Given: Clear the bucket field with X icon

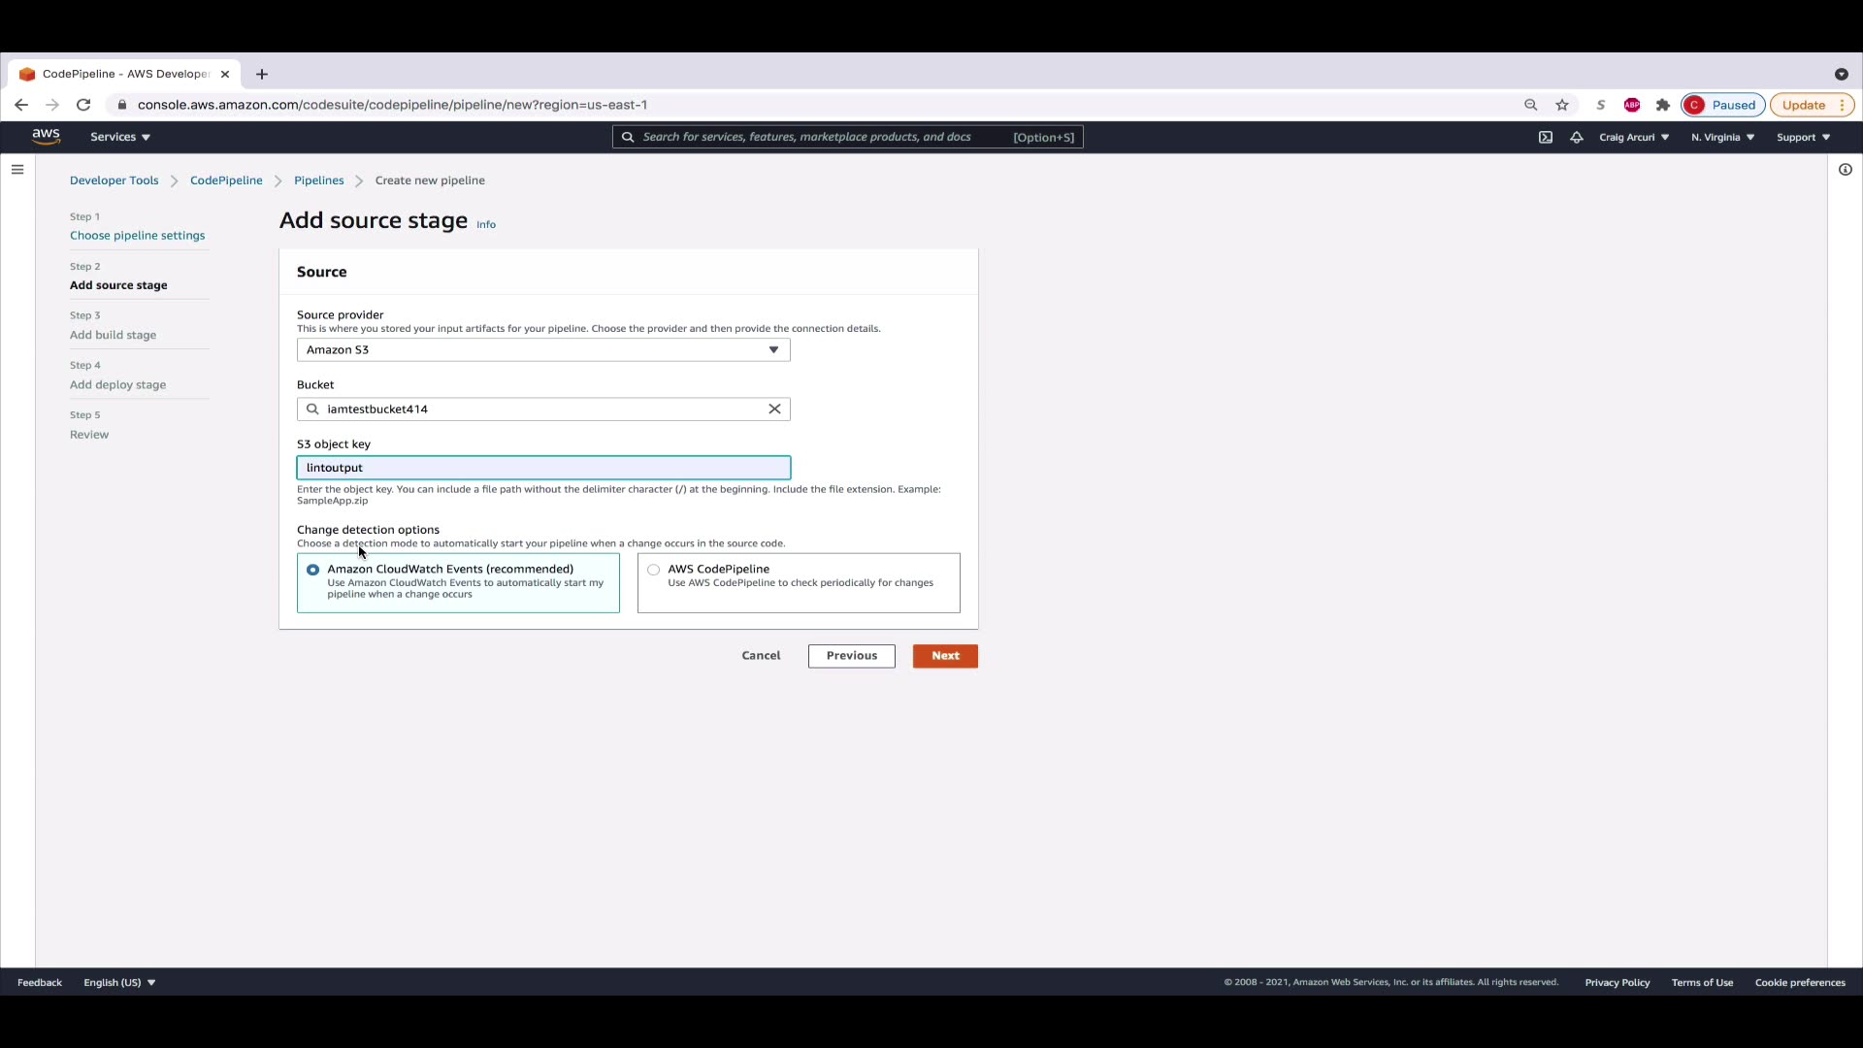Looking at the screenshot, I should point(774,409).
